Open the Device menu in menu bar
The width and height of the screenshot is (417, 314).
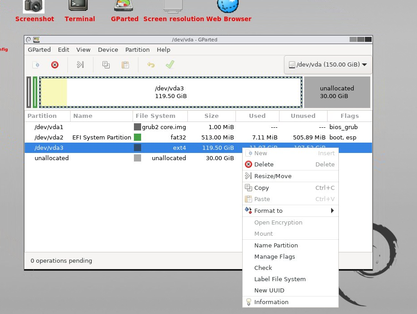click(x=108, y=50)
